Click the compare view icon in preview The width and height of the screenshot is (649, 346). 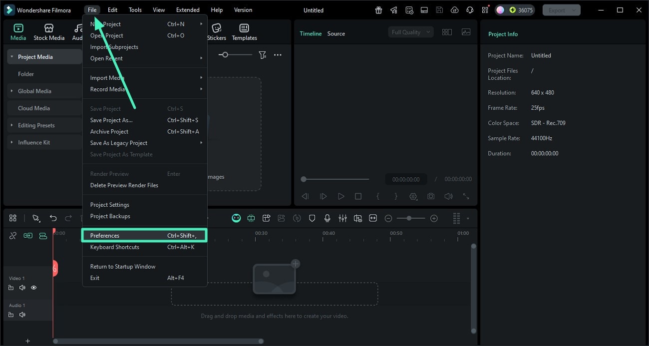(x=447, y=32)
